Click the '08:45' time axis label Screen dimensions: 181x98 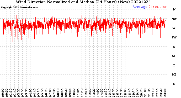point(62,93)
